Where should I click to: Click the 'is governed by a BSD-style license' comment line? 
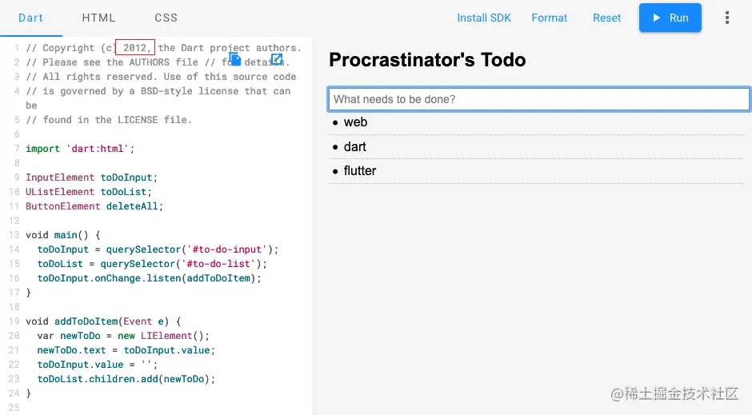[158, 91]
